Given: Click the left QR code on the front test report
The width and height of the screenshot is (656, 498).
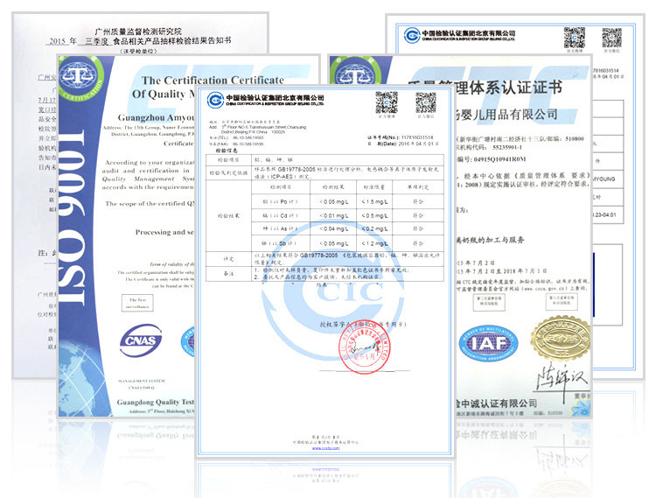Looking at the screenshot, I should click(x=386, y=102).
